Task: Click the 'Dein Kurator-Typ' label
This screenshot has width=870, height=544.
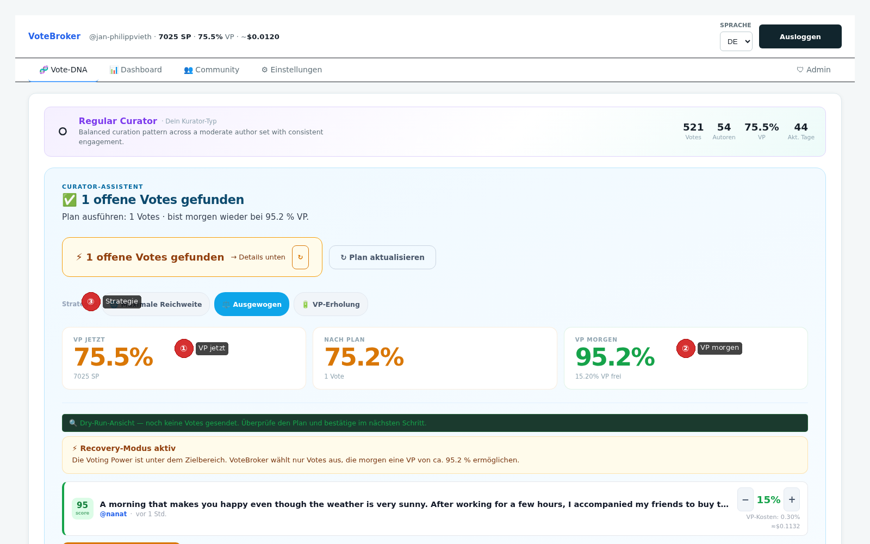Action: pyautogui.click(x=191, y=121)
